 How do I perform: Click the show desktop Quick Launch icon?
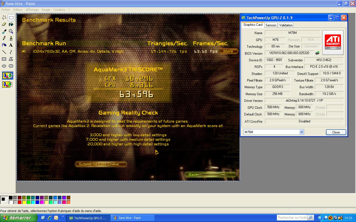pyautogui.click(x=43, y=218)
